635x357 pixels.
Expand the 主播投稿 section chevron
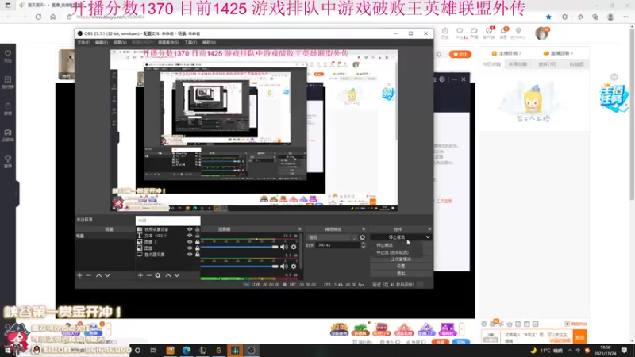pos(520,53)
